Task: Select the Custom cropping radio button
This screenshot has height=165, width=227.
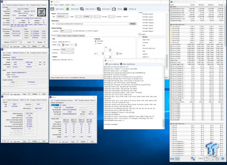Action: pyautogui.click(x=96, y=43)
